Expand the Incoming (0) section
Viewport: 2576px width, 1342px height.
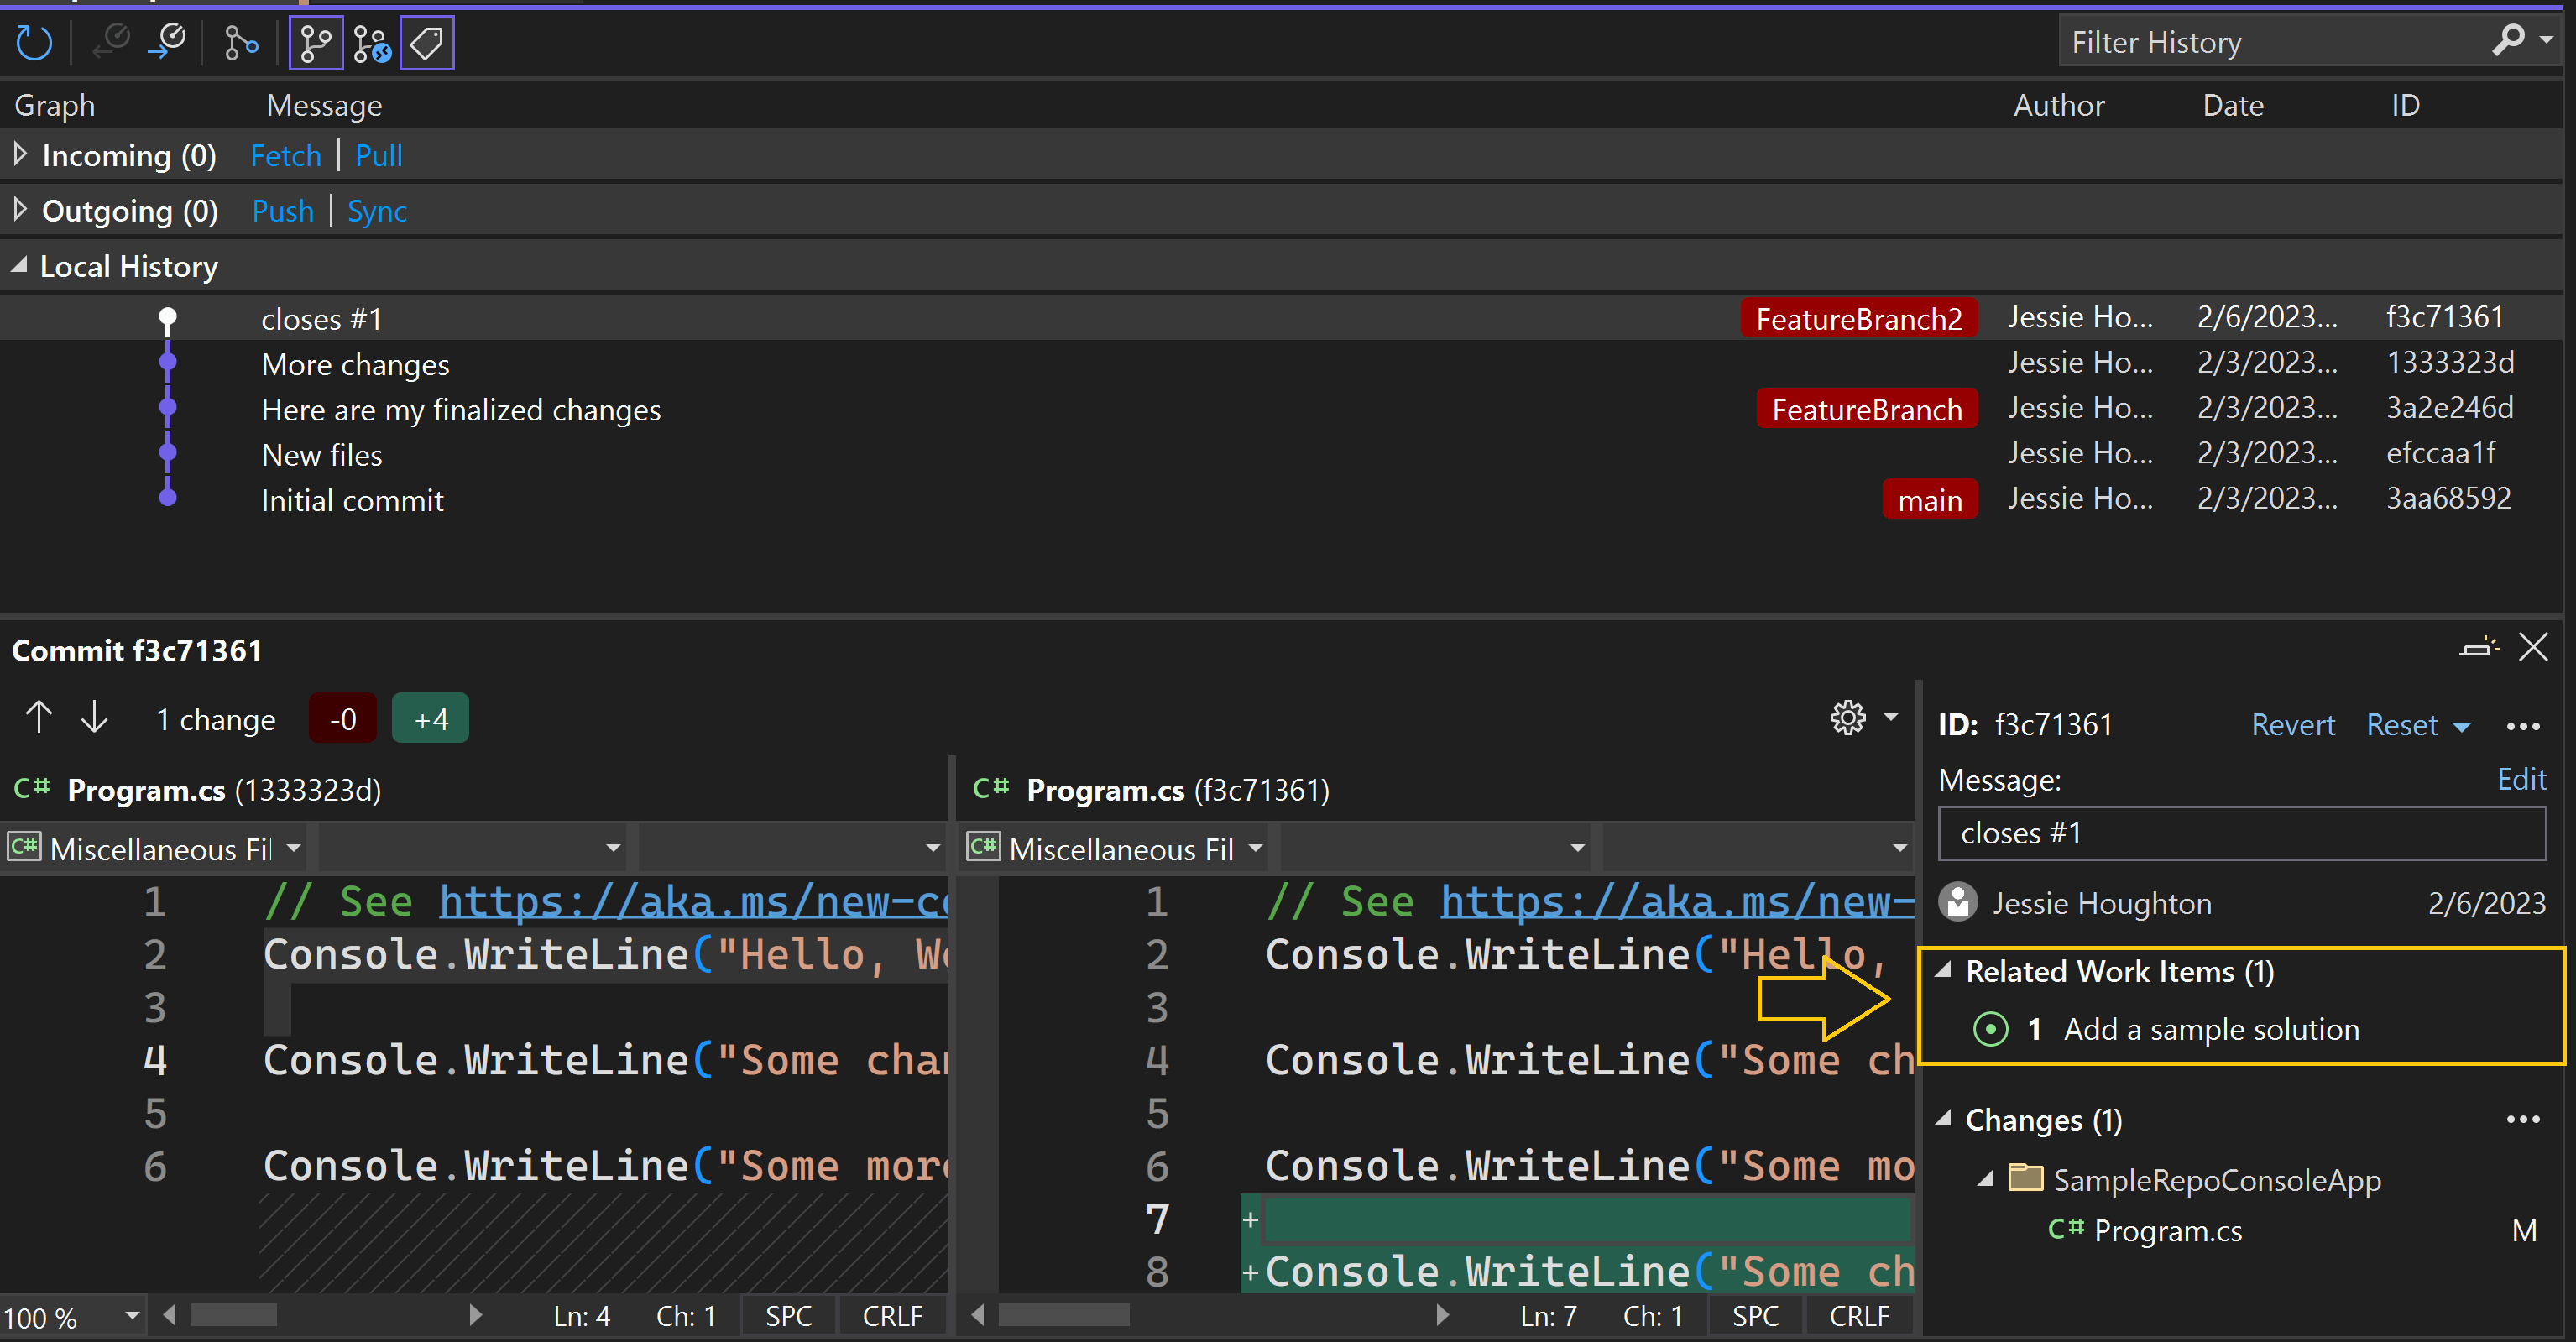point(20,154)
